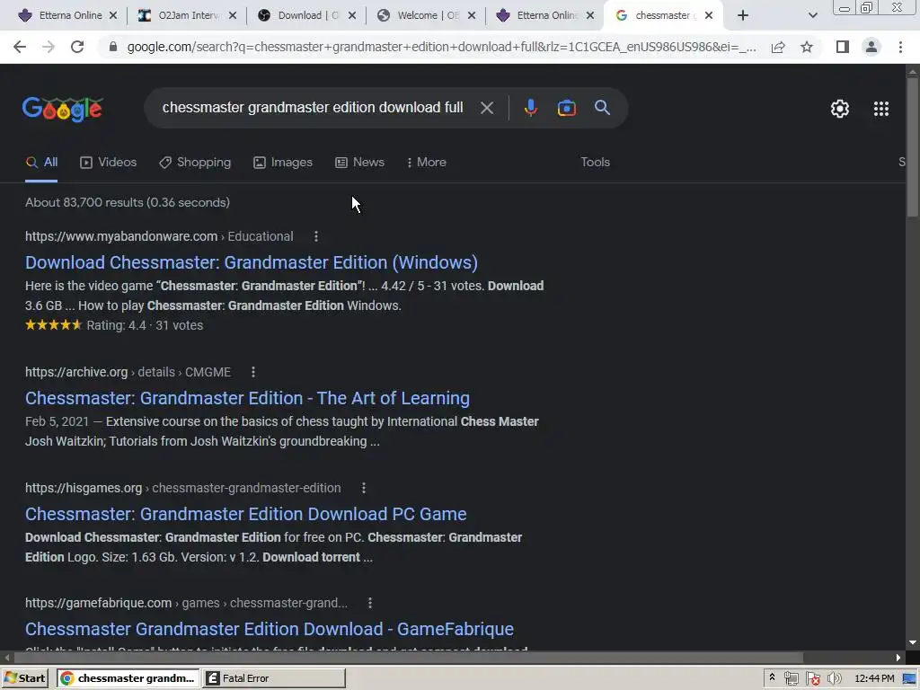Image resolution: width=920 pixels, height=690 pixels.
Task: Switch to News results tab
Action: click(359, 163)
